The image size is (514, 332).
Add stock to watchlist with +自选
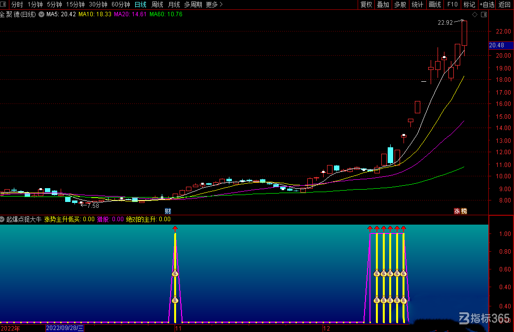pyautogui.click(x=487, y=4)
